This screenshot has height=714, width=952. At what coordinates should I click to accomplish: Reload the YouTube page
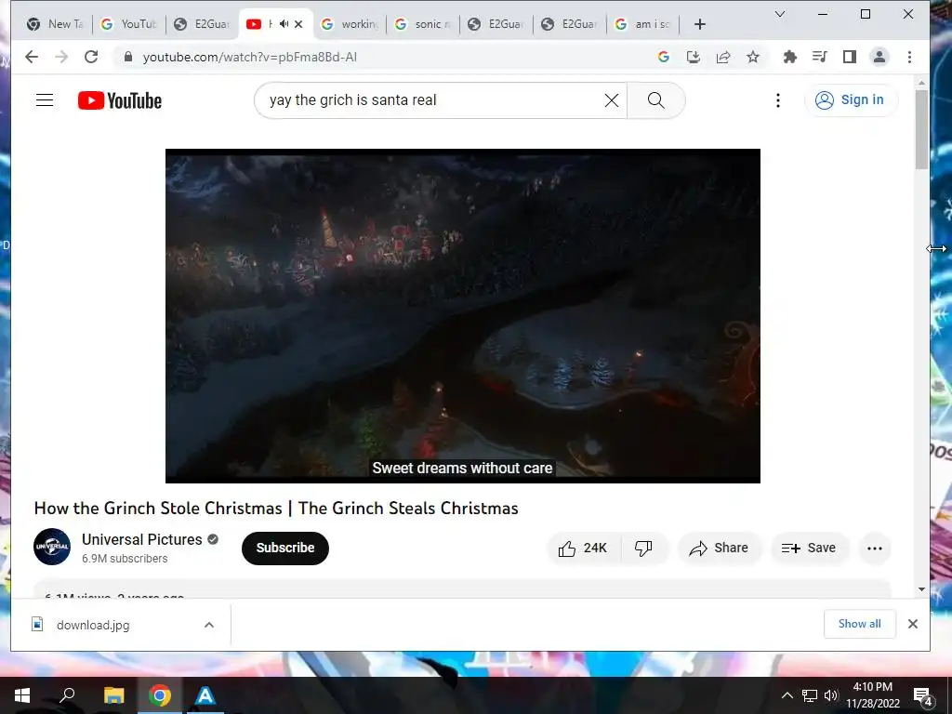coord(91,57)
